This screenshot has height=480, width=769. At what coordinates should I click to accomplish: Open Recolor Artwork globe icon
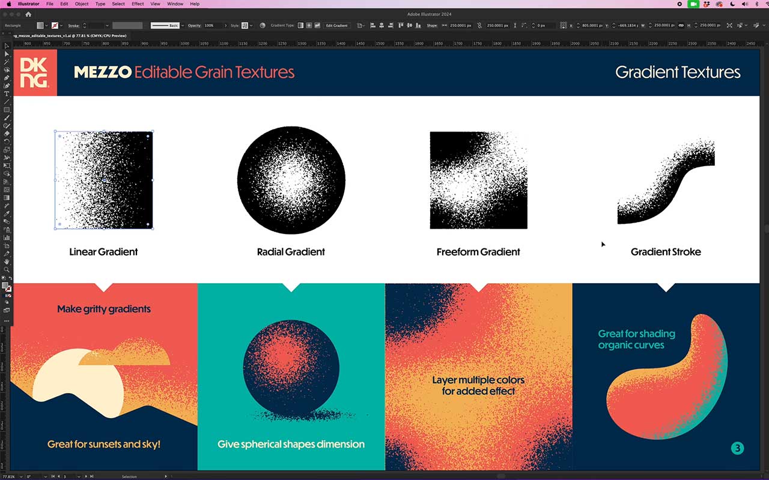(263, 26)
